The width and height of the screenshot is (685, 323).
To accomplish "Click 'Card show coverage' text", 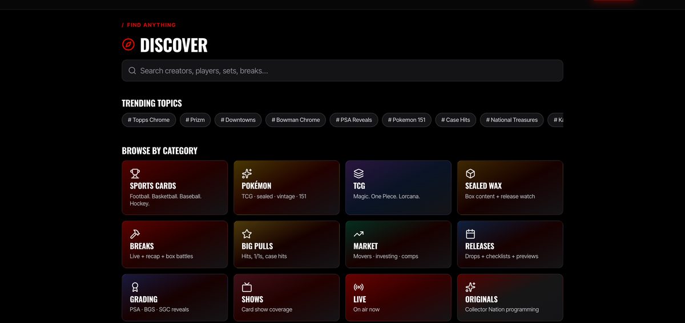I will click(x=267, y=310).
